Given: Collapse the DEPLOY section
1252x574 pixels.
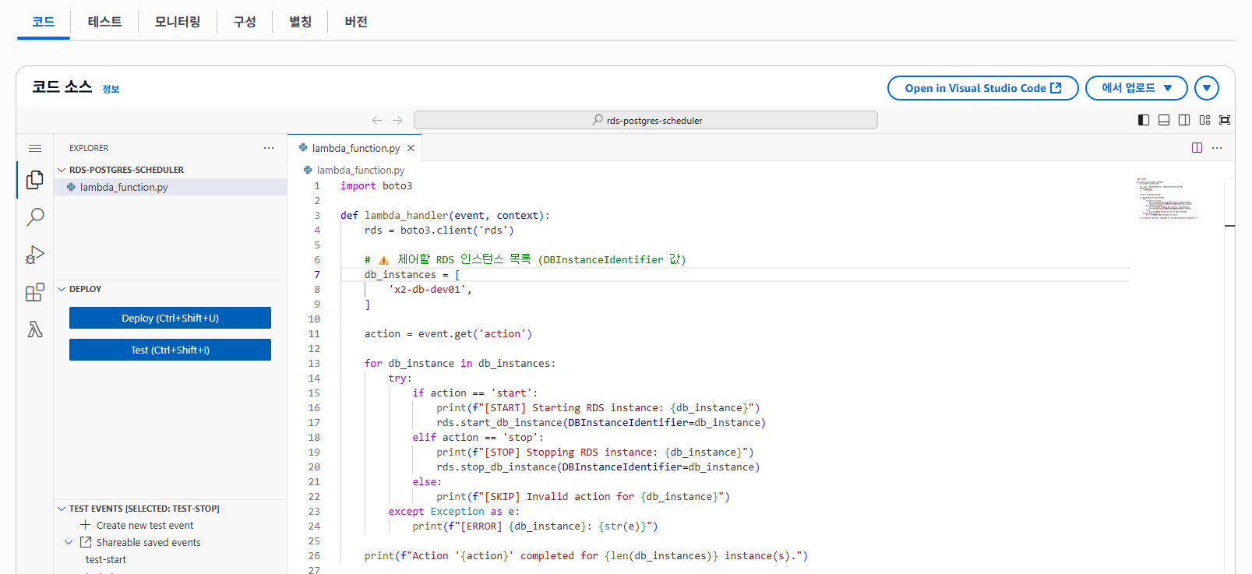Looking at the screenshot, I should point(62,289).
